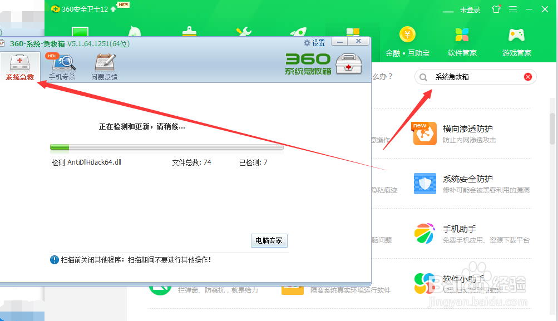Open the hamburger main menu icon
Image resolution: width=558 pixels, height=321 pixels.
(512, 9)
